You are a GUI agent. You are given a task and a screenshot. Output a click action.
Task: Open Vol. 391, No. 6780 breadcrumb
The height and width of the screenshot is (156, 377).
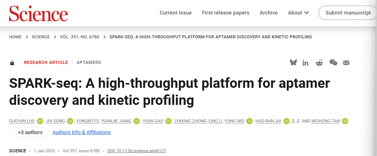click(80, 37)
